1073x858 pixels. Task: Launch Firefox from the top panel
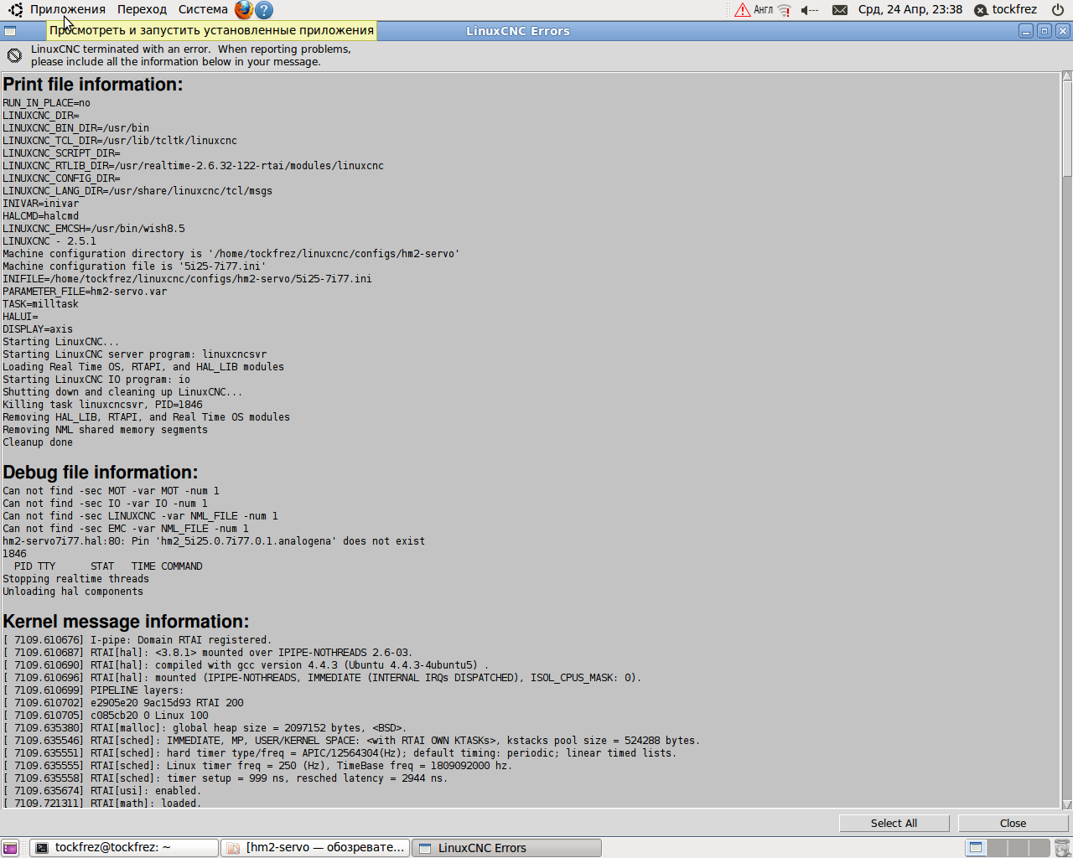[243, 10]
